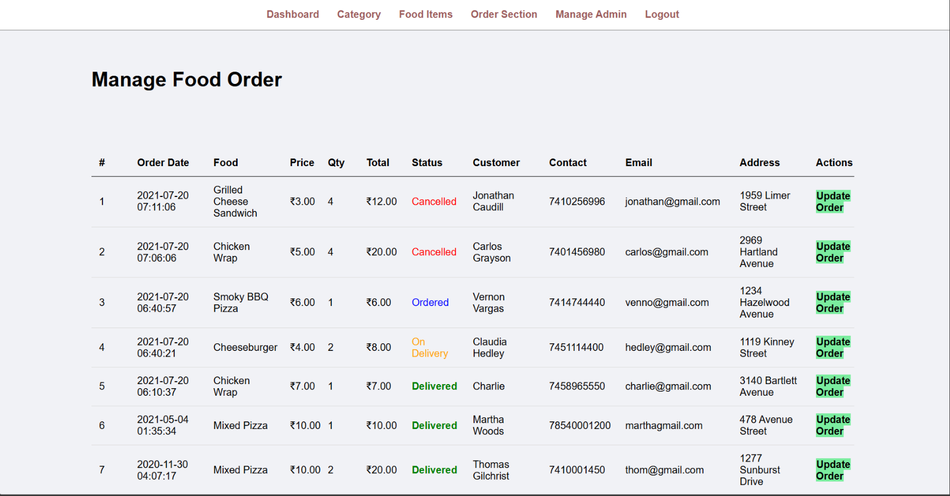Click the blue Ordered status
The image size is (950, 496).
pyautogui.click(x=430, y=302)
